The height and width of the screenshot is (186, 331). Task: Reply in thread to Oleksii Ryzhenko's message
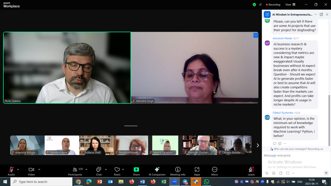point(275,143)
